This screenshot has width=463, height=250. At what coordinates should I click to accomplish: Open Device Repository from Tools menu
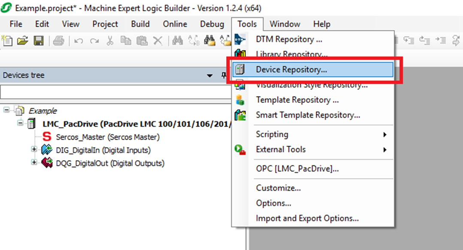point(291,69)
